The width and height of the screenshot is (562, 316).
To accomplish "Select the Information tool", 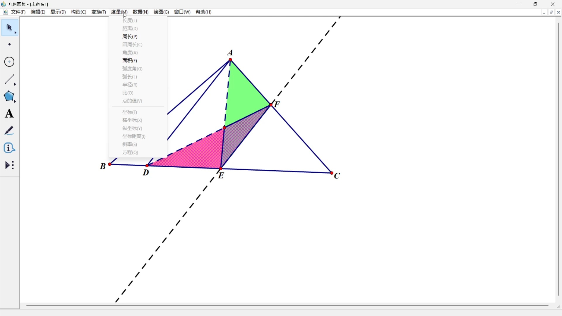I will coord(10,148).
